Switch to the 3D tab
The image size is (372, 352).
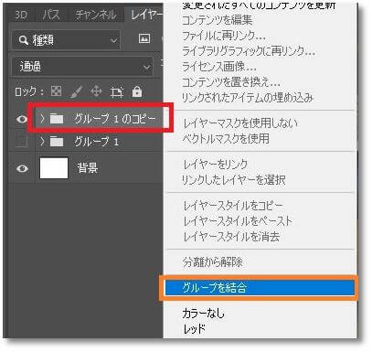click(21, 15)
